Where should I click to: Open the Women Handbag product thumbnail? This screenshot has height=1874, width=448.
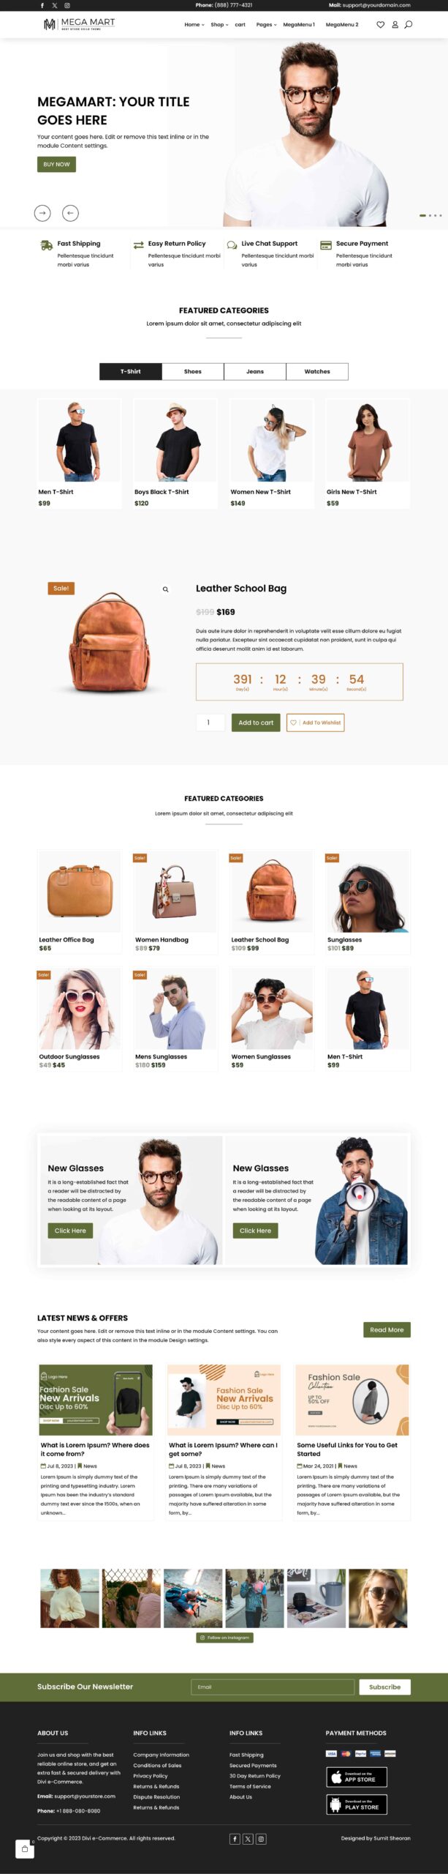(176, 891)
